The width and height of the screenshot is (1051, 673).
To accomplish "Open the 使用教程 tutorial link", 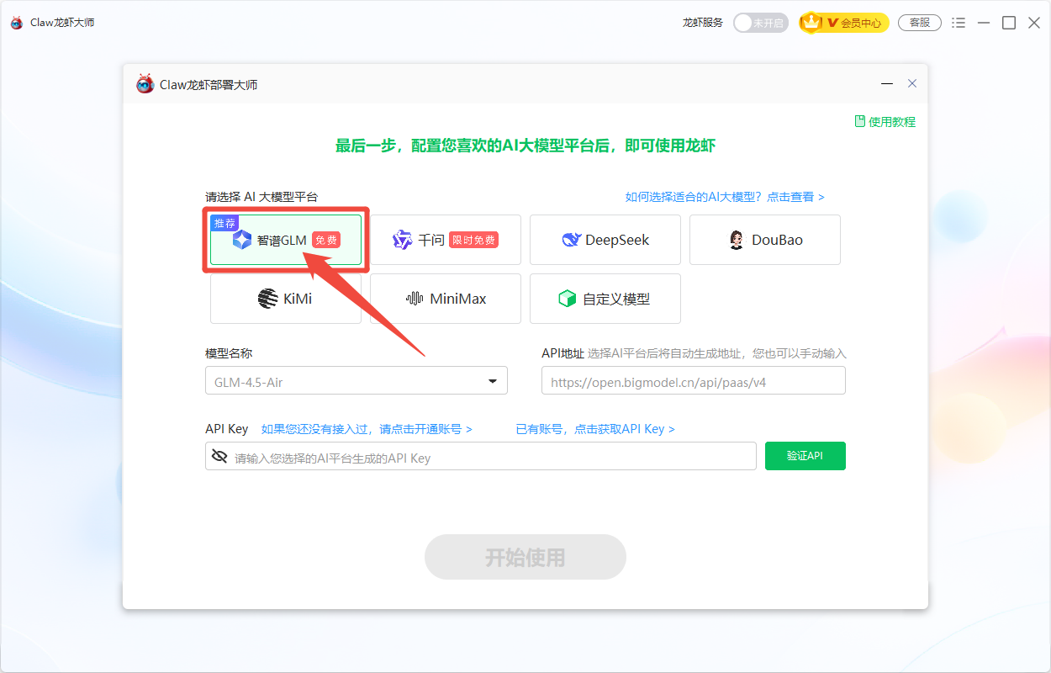I will [x=885, y=122].
